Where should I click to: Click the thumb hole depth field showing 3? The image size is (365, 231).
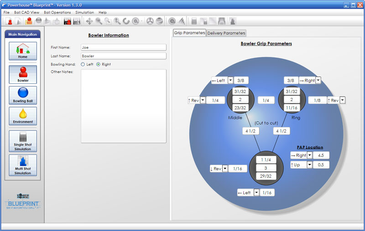pos(266,168)
